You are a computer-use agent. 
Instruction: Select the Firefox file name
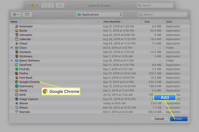(x=24, y=73)
